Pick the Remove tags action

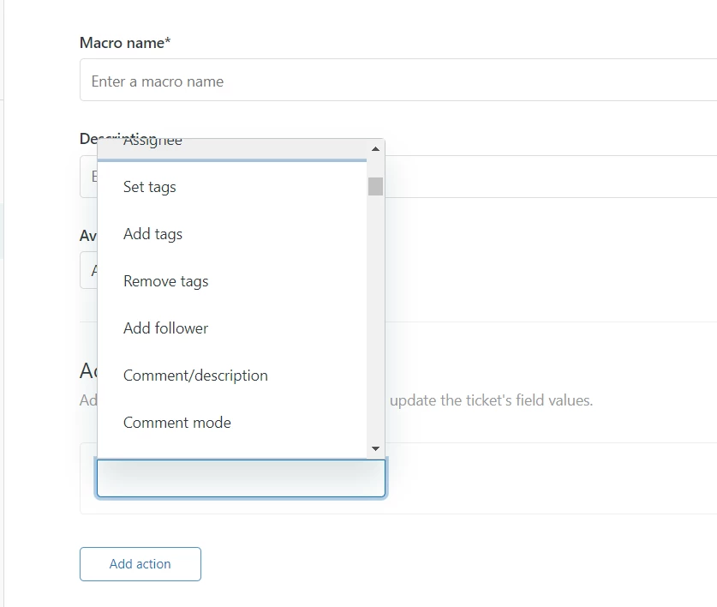click(x=165, y=281)
